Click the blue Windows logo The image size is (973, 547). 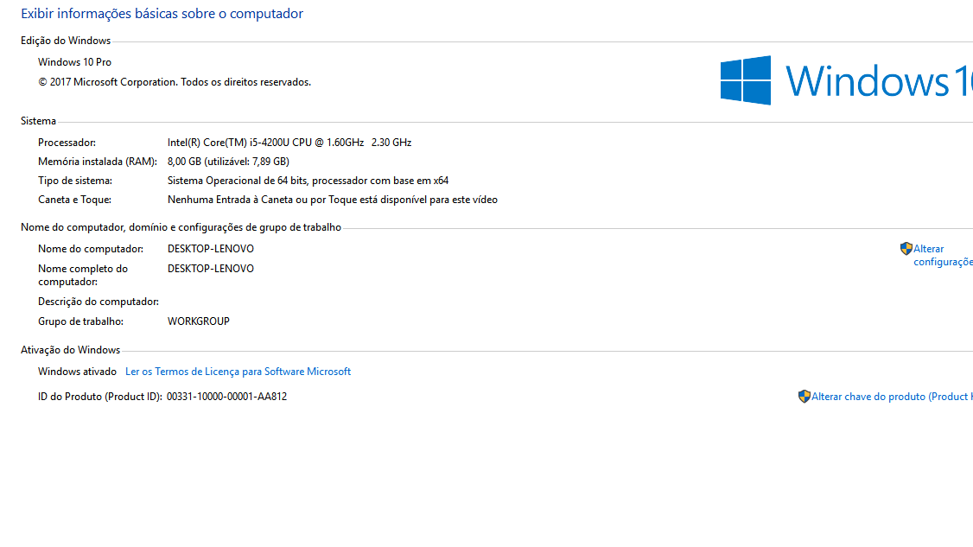coord(746,80)
